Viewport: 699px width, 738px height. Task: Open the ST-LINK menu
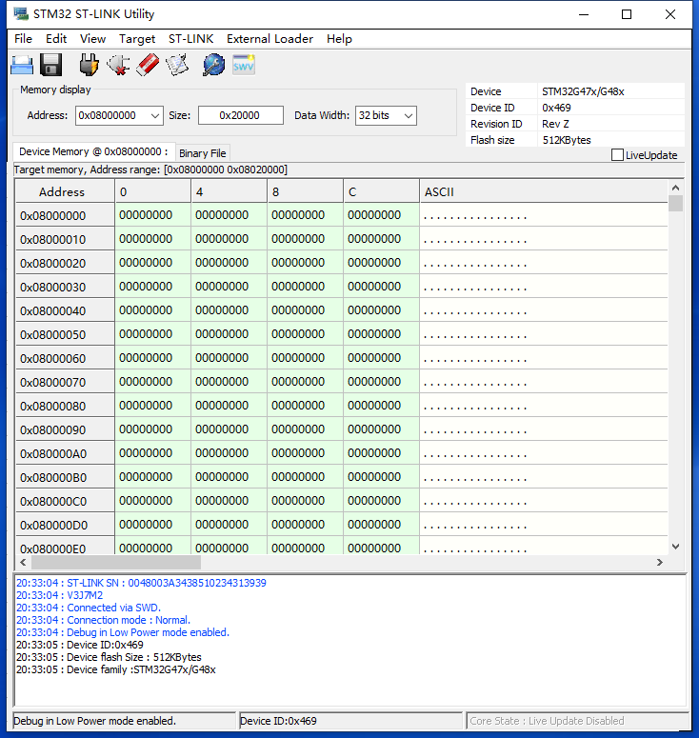tap(190, 39)
